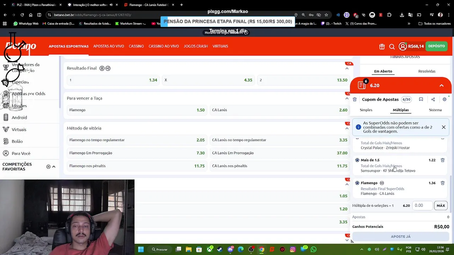Open the Resolvidas bets tab
The image size is (454, 255).
427,71
